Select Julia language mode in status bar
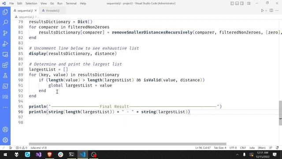This screenshot has width=282, height=159. [252, 148]
